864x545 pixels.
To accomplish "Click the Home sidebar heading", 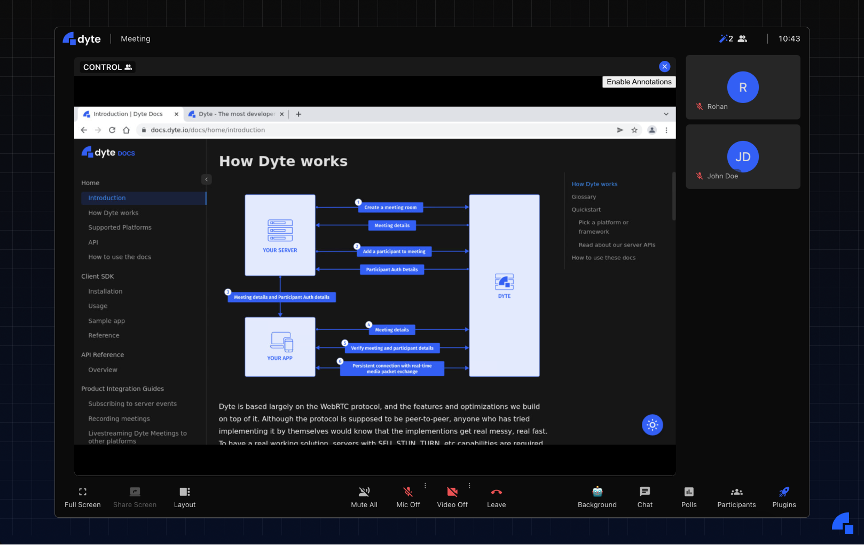I will (x=90, y=183).
